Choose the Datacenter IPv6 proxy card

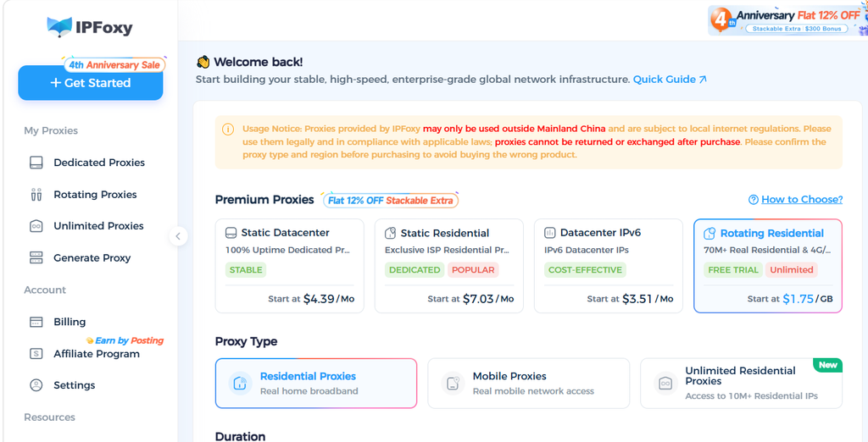tap(609, 266)
